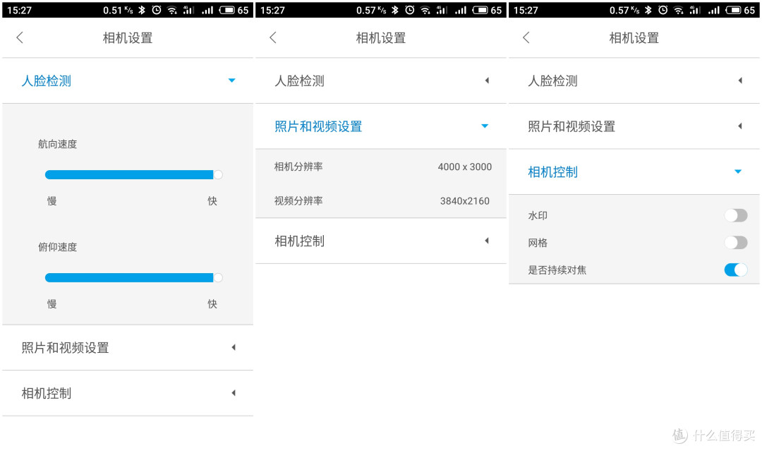The width and height of the screenshot is (762, 451).
Task: Open 照片和视频设置 section title on left screen
Action: pos(65,348)
